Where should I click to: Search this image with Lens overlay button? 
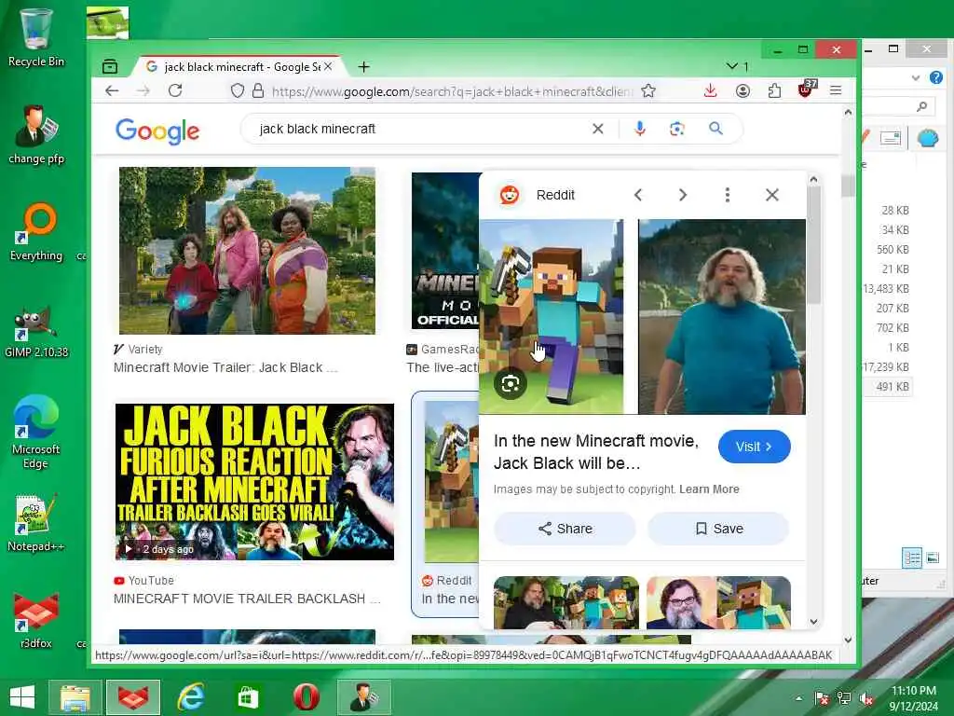[510, 383]
